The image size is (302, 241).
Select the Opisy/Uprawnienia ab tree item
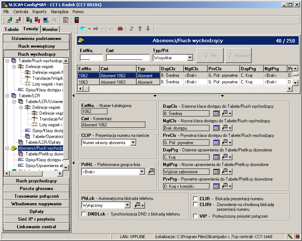click(x=44, y=166)
